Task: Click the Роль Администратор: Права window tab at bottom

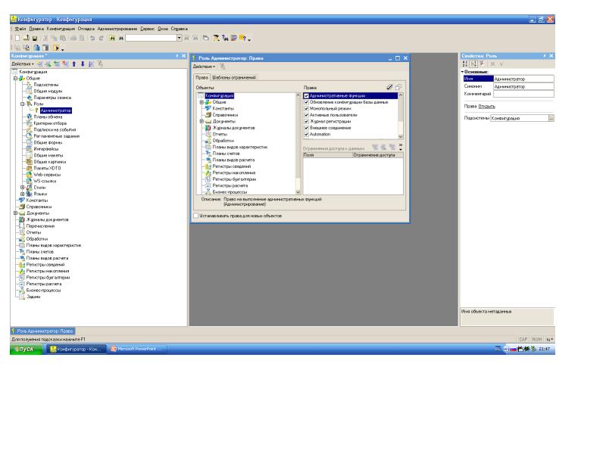Action: click(42, 331)
